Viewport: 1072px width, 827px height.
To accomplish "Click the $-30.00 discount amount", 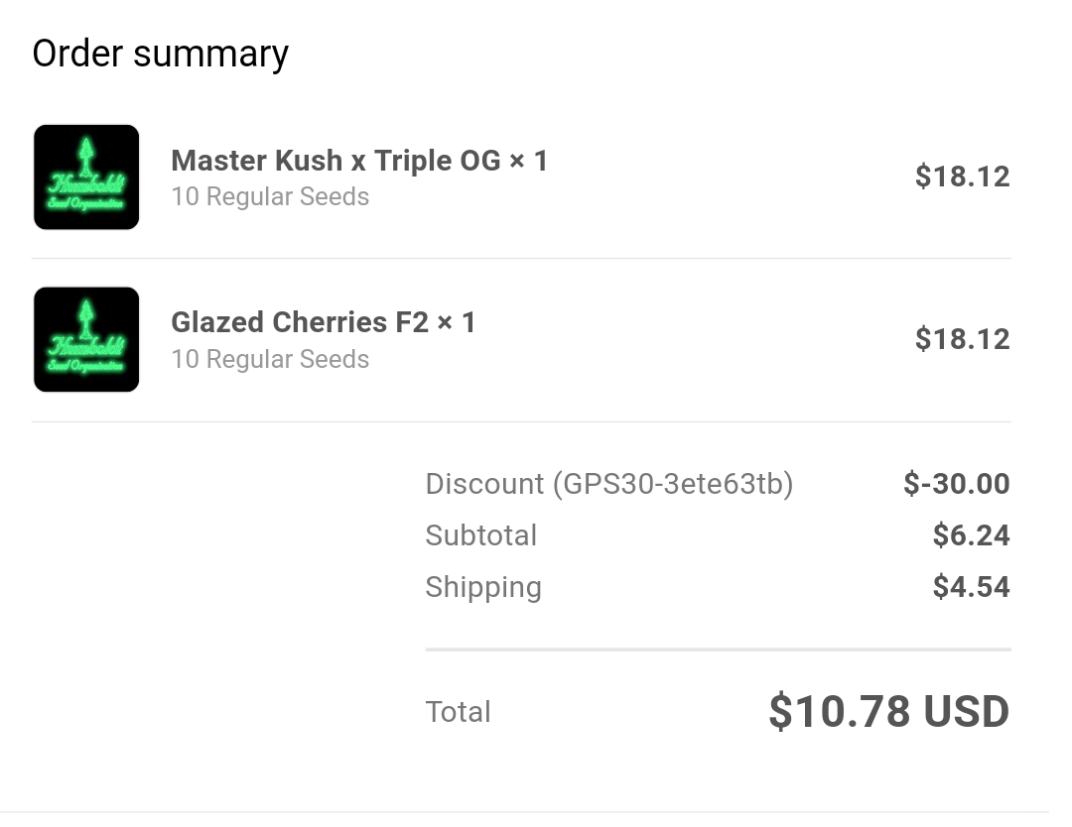I will pyautogui.click(x=957, y=484).
